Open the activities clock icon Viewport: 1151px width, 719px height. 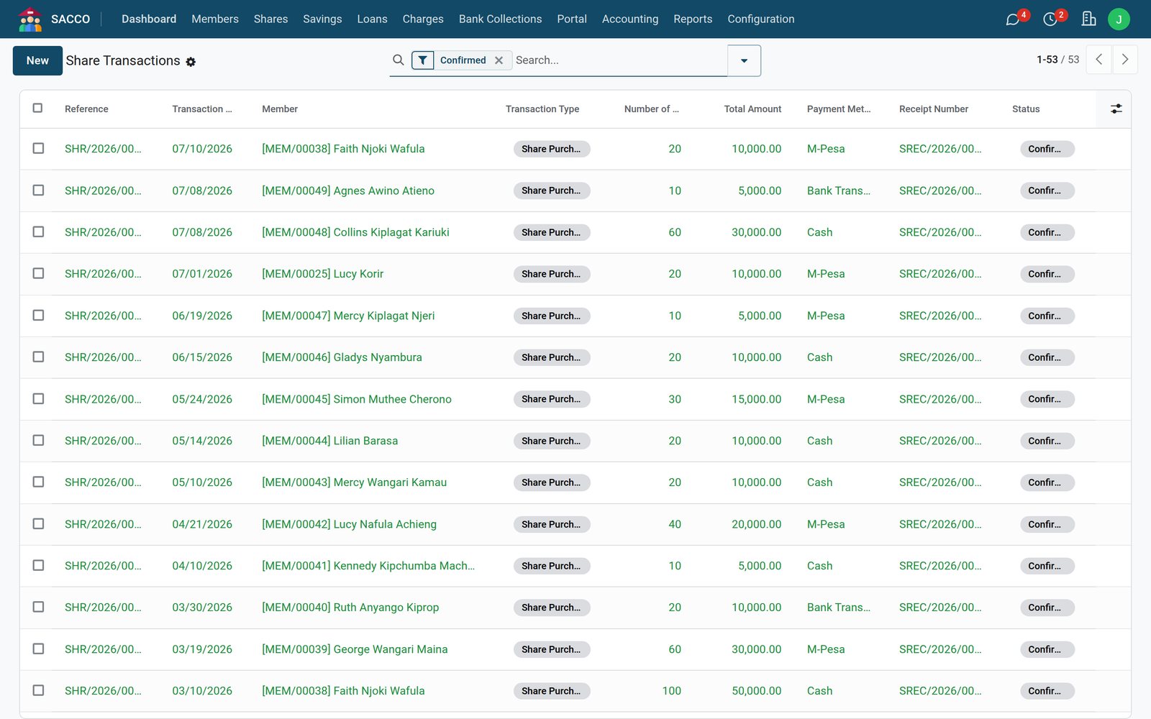click(x=1050, y=19)
